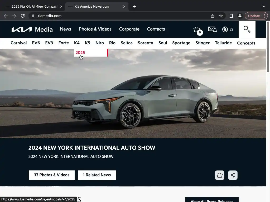Open the EV6 model menu
The width and height of the screenshot is (270, 202).
click(36, 43)
